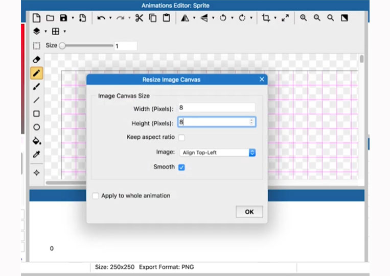Select the Color Picker eyedropper tool
The height and width of the screenshot is (276, 390).
pyautogui.click(x=37, y=155)
